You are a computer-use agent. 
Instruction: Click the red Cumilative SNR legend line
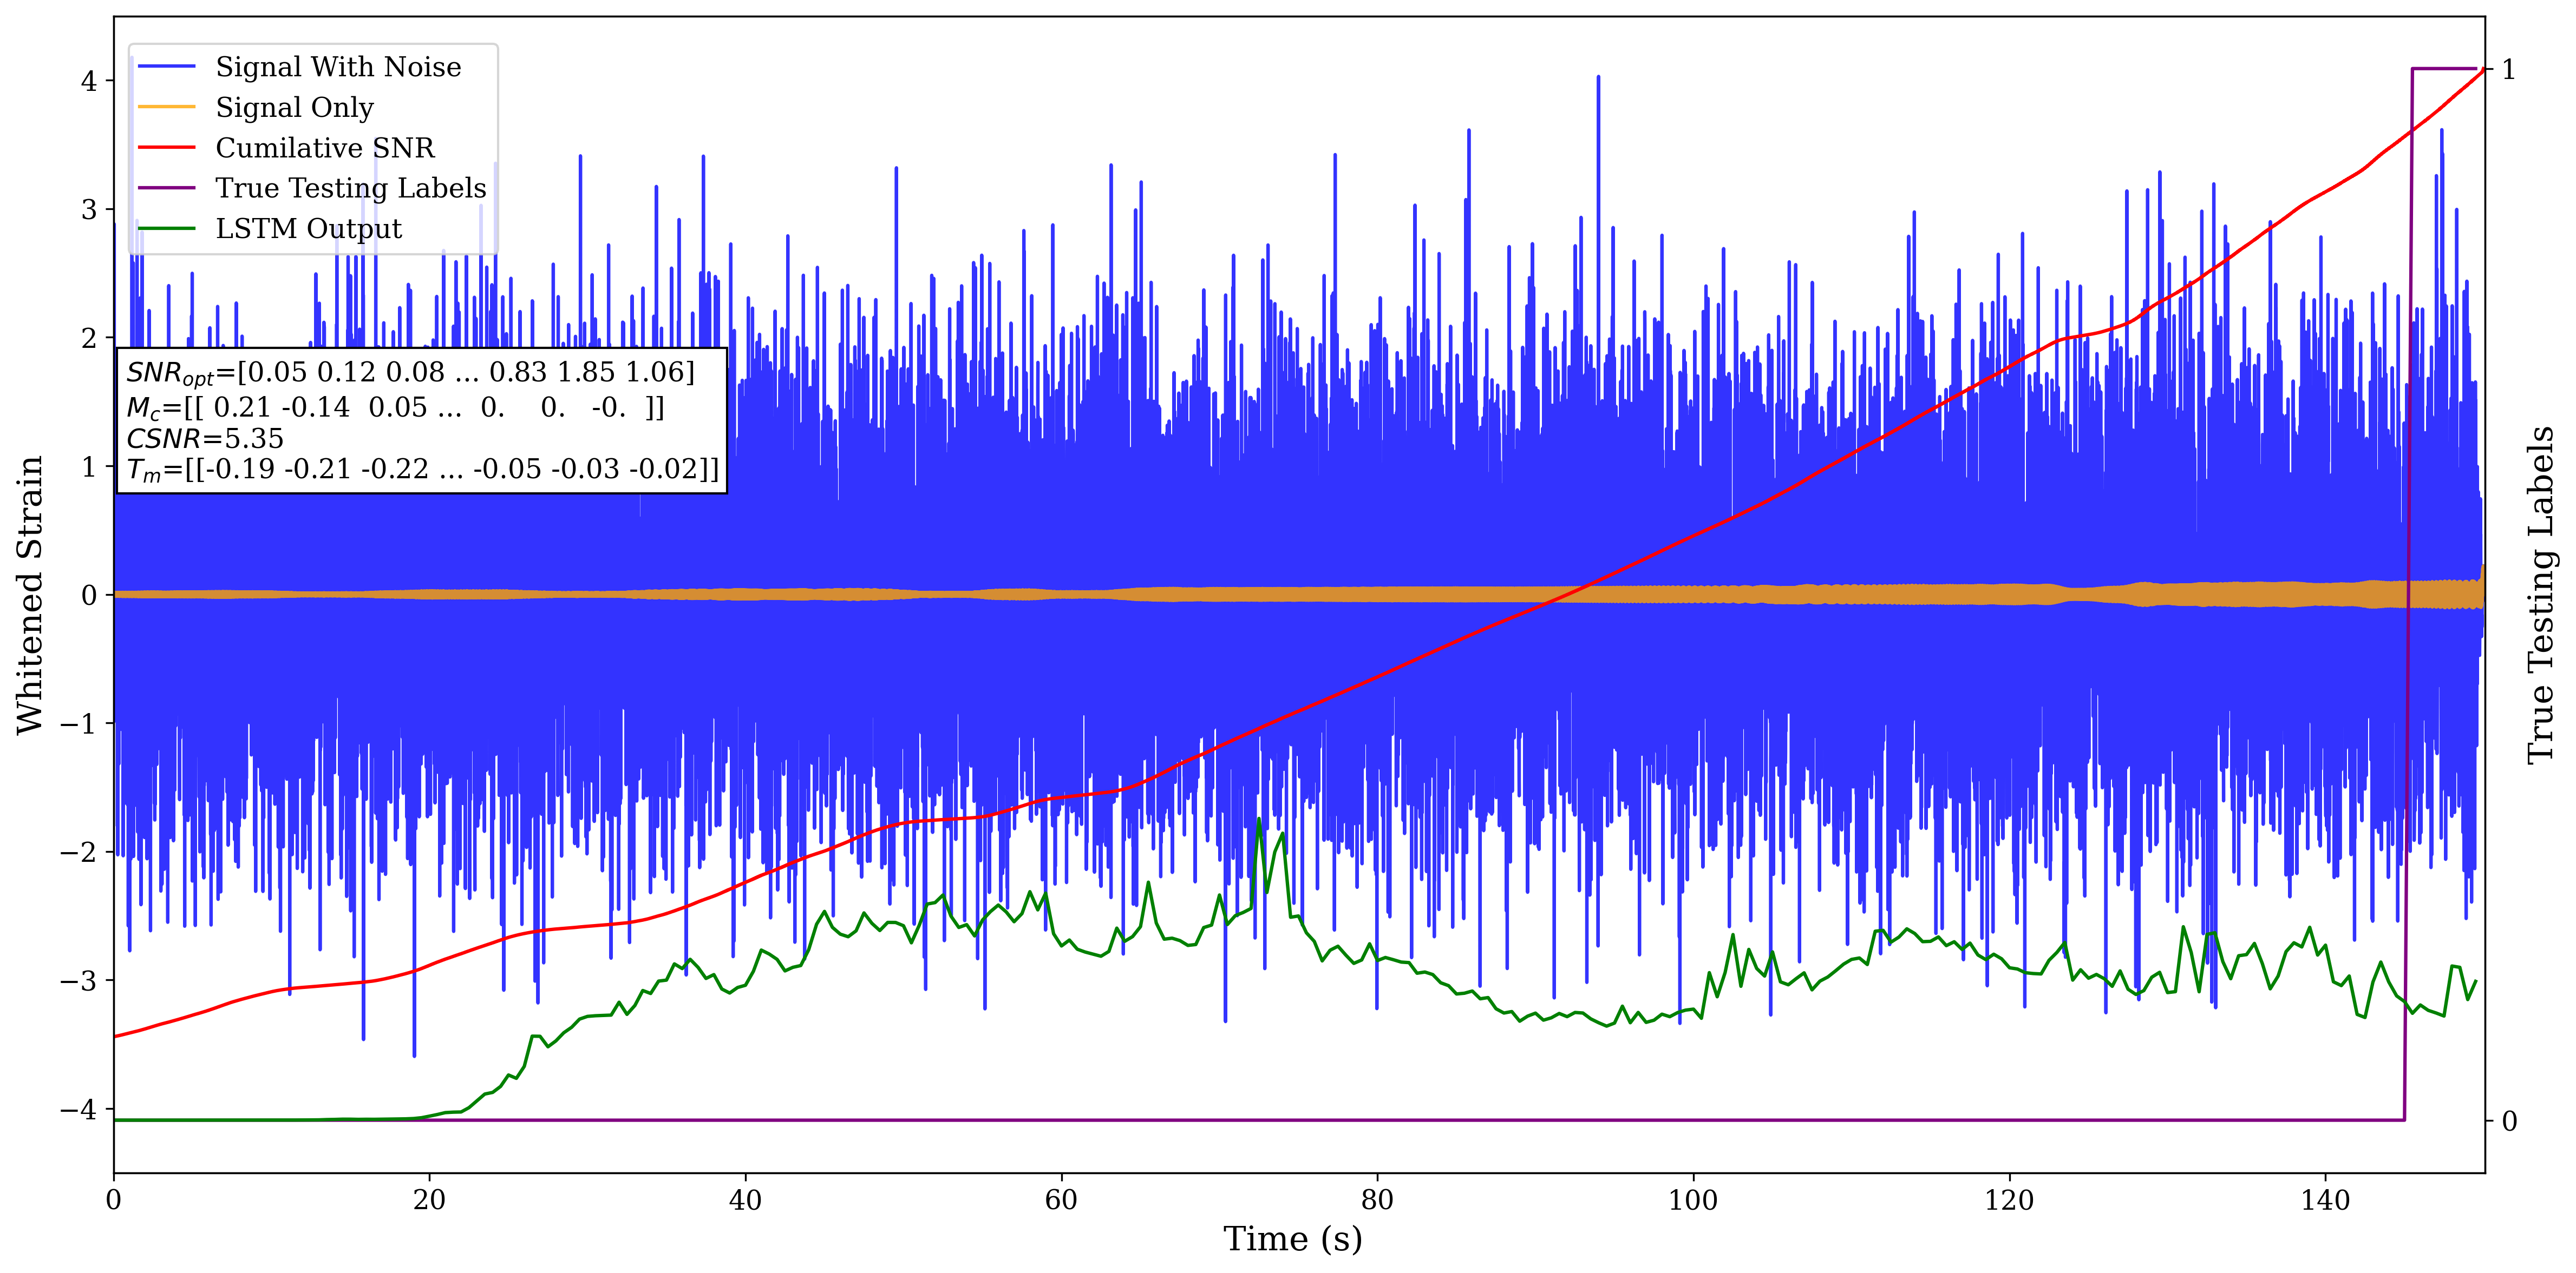[x=166, y=148]
